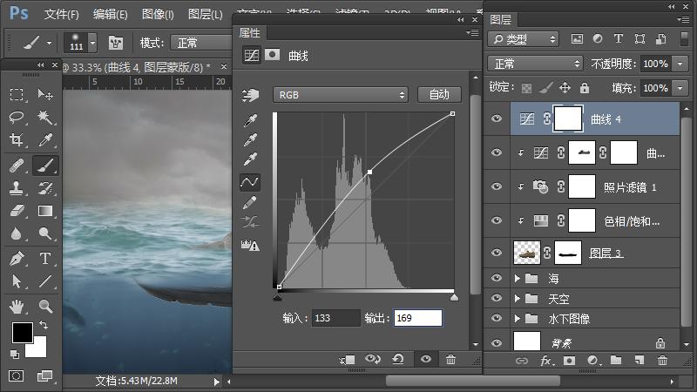Select the Crop tool
The width and height of the screenshot is (697, 392).
click(17, 140)
